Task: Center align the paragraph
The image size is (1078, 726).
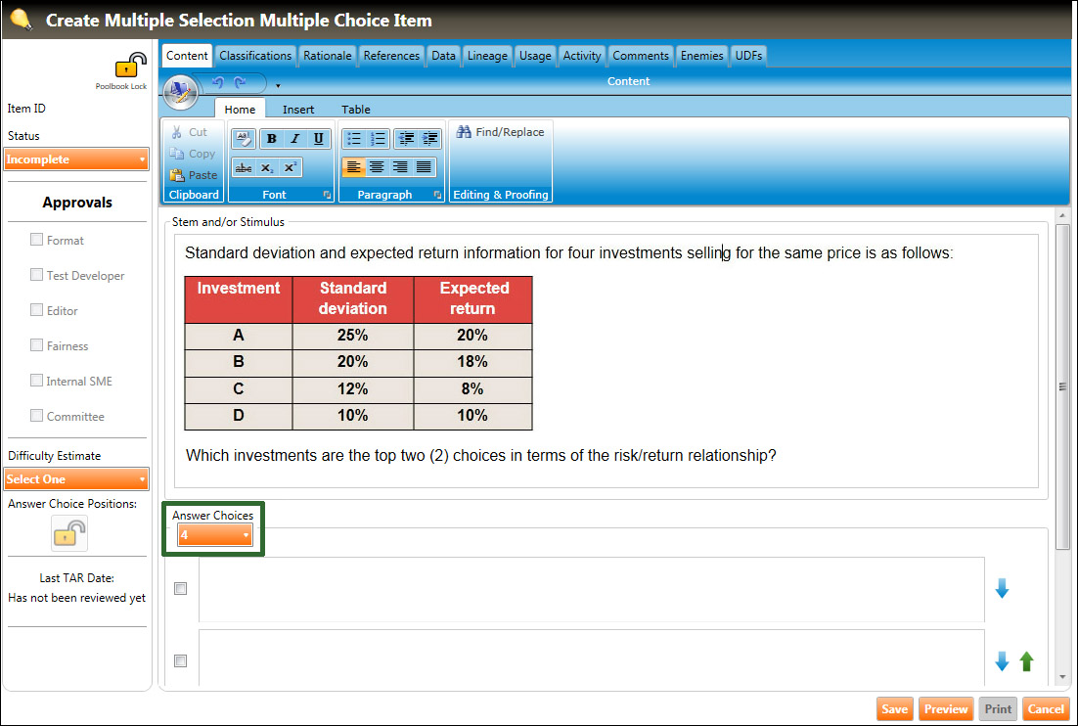Action: (x=377, y=167)
